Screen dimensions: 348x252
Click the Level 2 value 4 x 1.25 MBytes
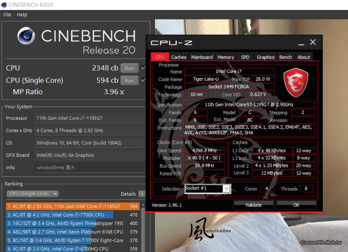(272, 166)
